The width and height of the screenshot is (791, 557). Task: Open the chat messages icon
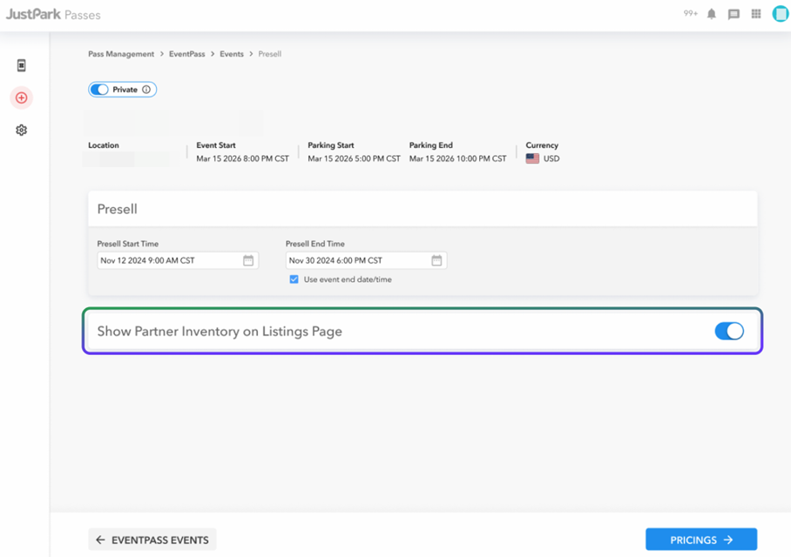click(x=734, y=14)
